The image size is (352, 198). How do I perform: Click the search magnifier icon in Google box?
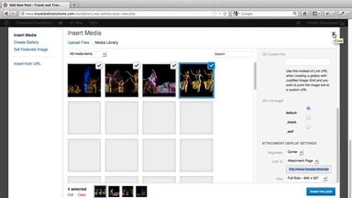(295, 14)
